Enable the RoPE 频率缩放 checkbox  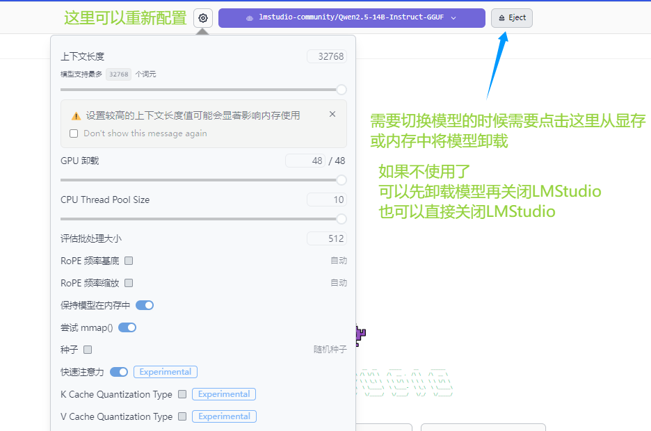(129, 283)
